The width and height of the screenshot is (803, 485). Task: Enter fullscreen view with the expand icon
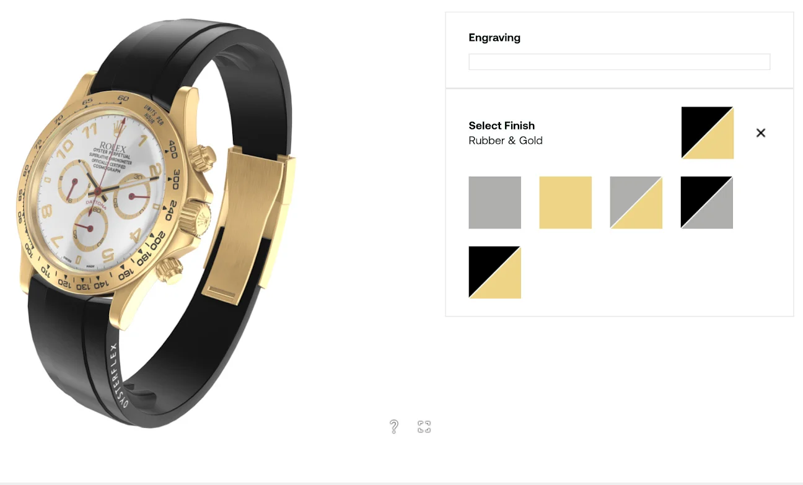coord(424,427)
